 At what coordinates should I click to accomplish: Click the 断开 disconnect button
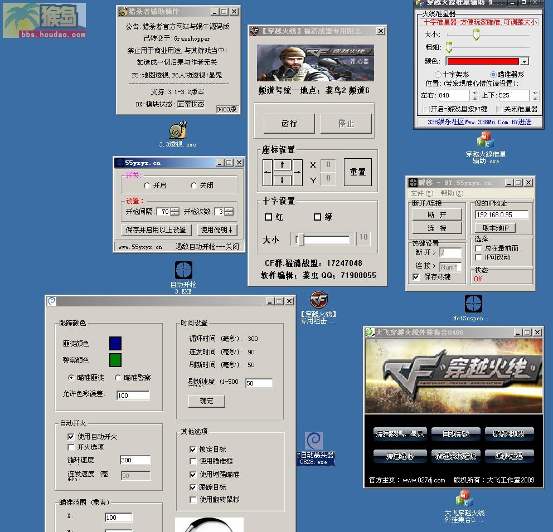point(437,214)
